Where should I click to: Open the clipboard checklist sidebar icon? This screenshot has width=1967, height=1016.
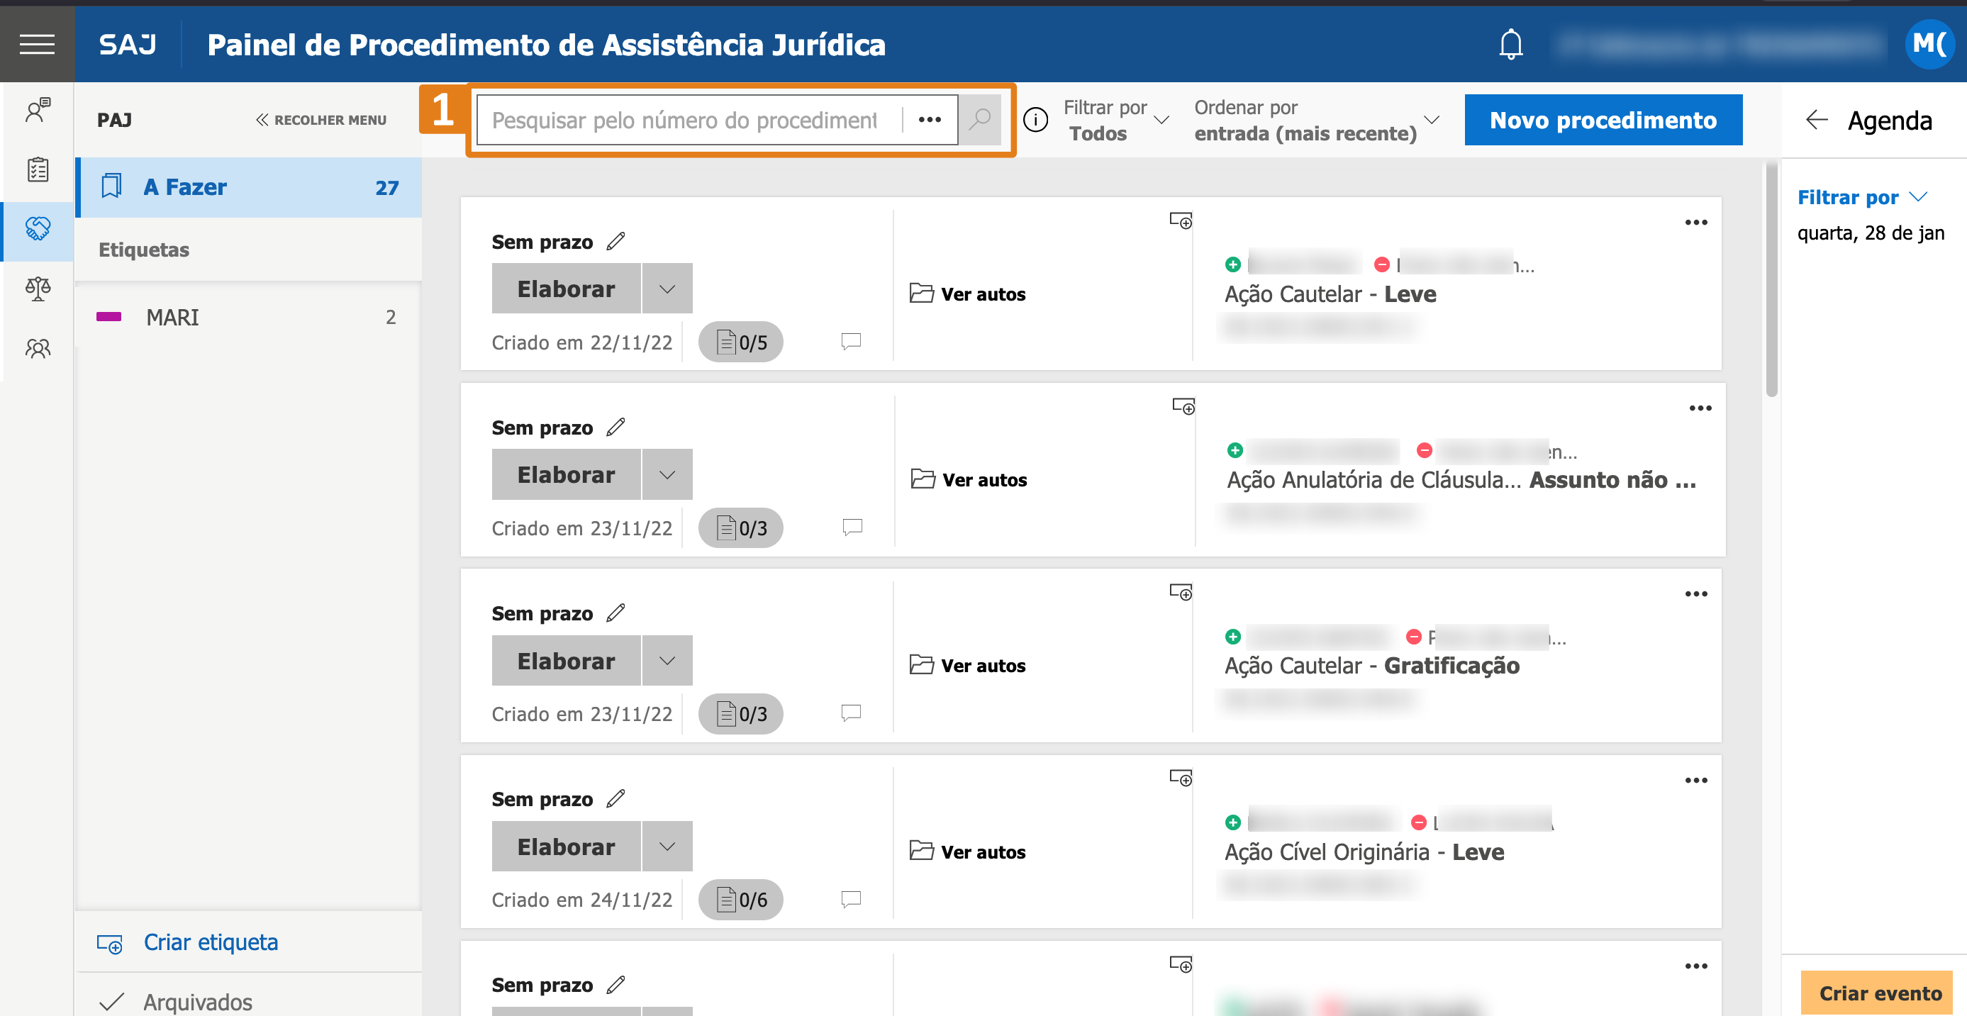38,169
